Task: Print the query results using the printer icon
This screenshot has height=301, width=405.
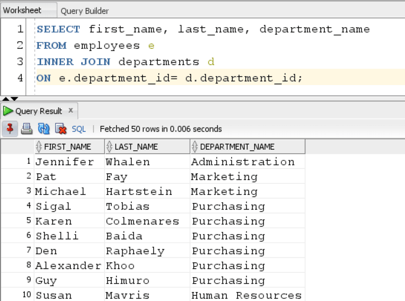Action: click(x=26, y=128)
